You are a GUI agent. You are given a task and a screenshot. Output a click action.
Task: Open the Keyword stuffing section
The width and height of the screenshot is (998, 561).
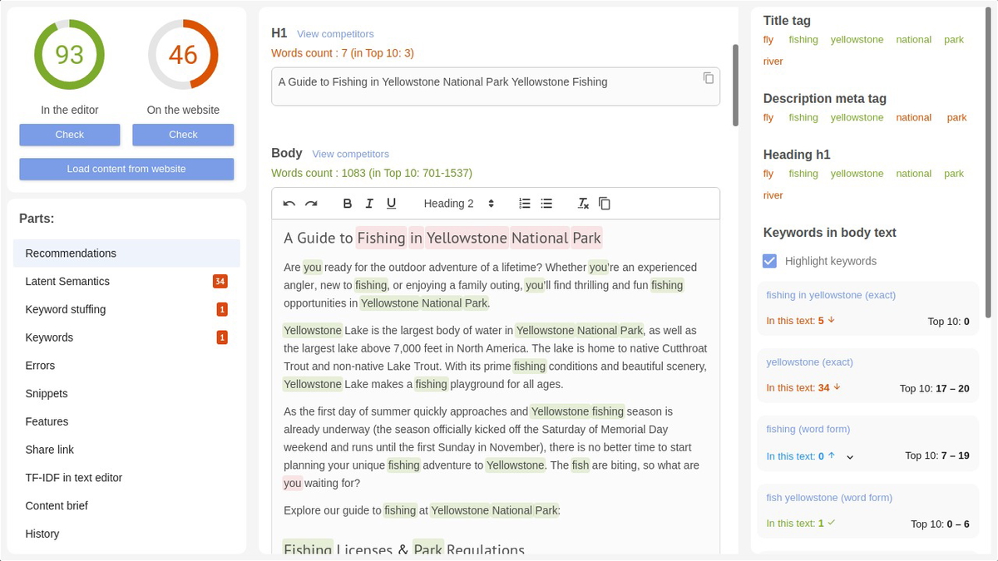tap(65, 309)
